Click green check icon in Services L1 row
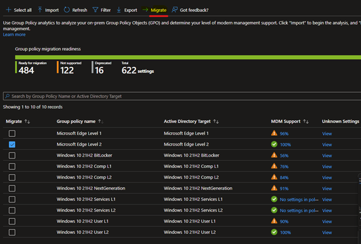The image size is (361, 244). click(x=274, y=199)
